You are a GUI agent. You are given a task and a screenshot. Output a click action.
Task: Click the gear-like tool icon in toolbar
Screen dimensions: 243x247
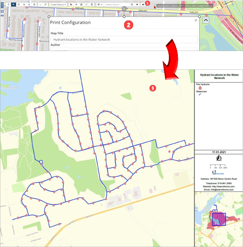[34, 5]
